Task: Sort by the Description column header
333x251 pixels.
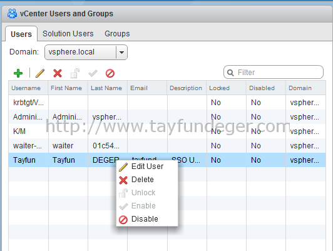Action: point(187,88)
